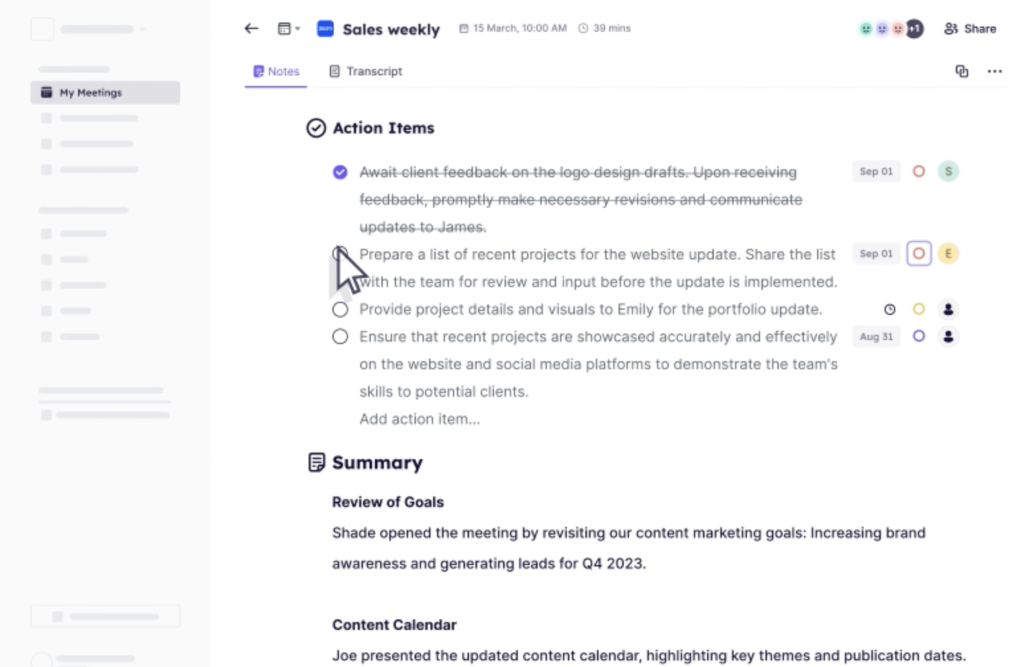
Task: Click the Share button
Action: [970, 28]
